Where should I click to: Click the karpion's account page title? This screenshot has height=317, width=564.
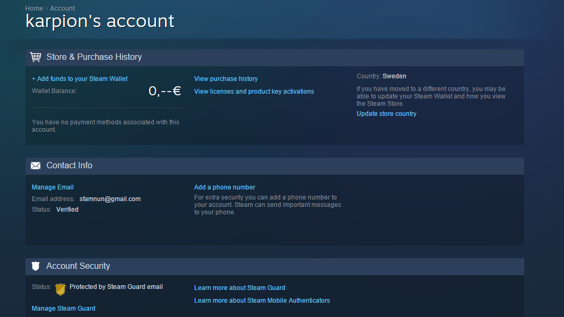100,21
